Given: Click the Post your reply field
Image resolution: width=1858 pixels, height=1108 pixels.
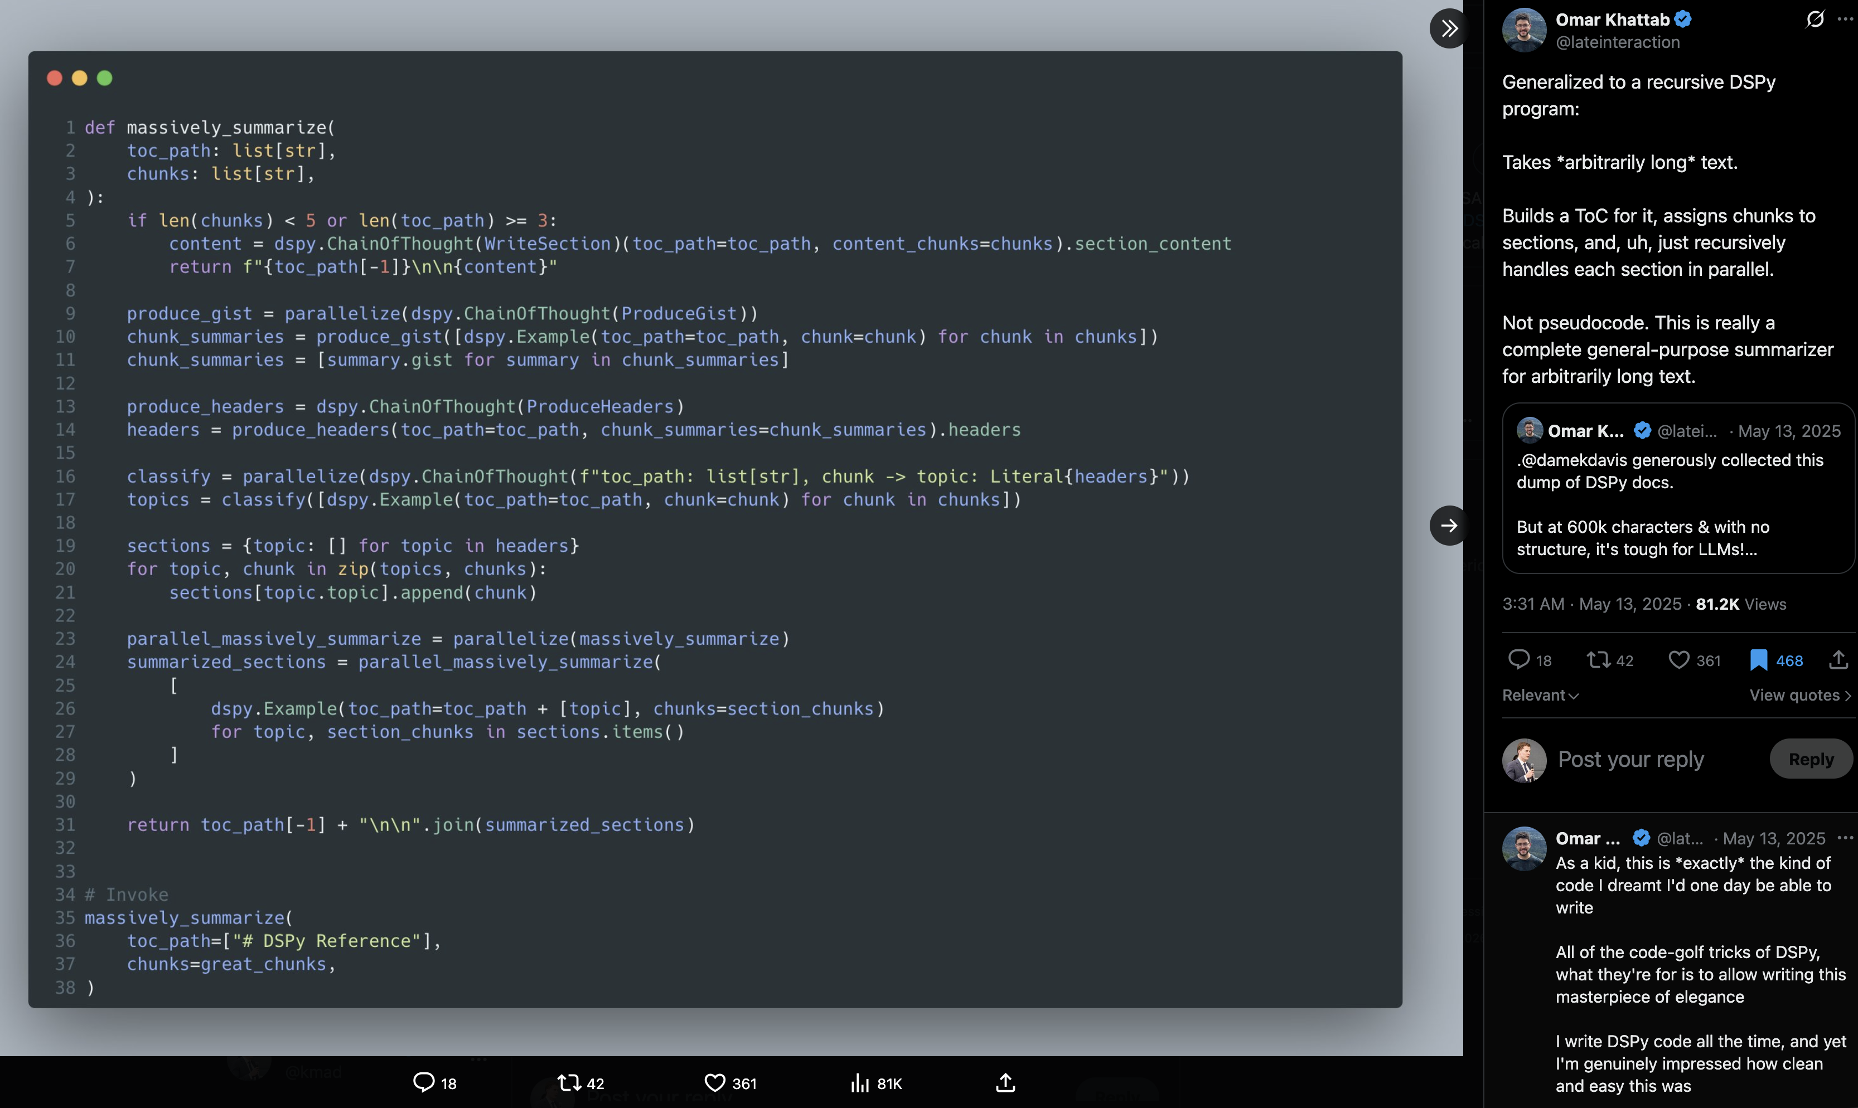Looking at the screenshot, I should (1631, 759).
